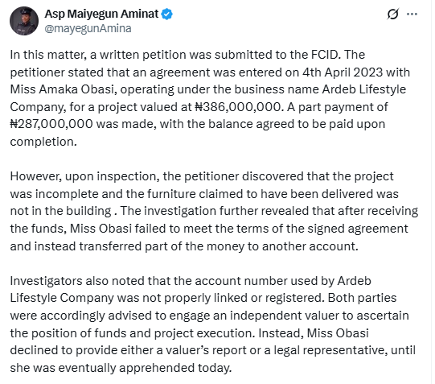Click the blue verified badge icon
This screenshot has height=384, width=435.
(166, 14)
